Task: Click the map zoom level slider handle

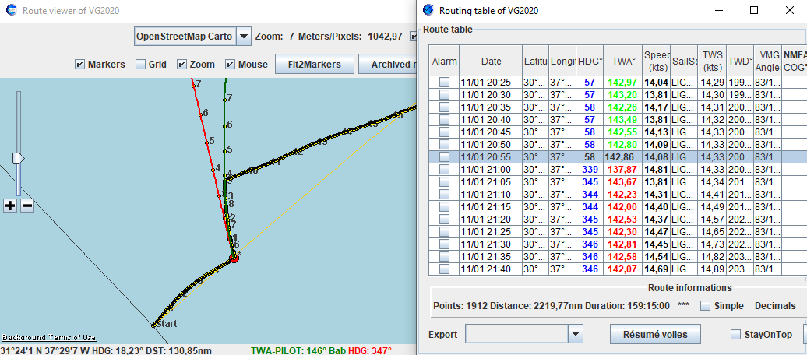Action: pyautogui.click(x=18, y=158)
